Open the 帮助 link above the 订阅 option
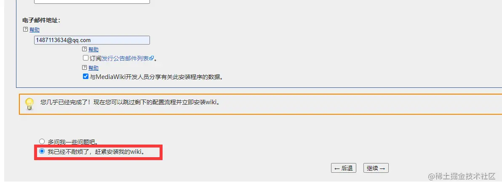 pos(93,50)
